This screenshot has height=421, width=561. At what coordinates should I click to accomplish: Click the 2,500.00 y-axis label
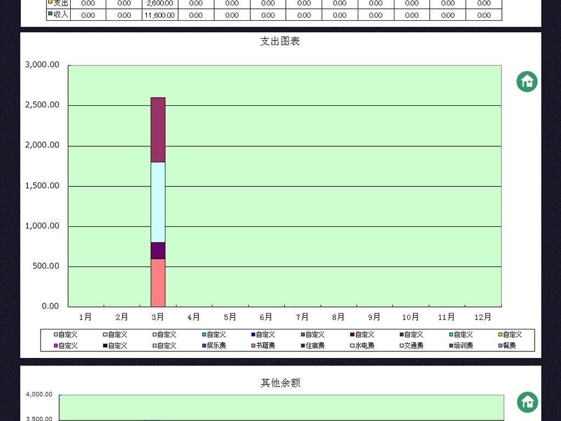pos(42,105)
